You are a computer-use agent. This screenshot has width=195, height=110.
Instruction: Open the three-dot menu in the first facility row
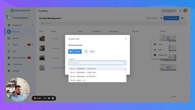(153, 38)
